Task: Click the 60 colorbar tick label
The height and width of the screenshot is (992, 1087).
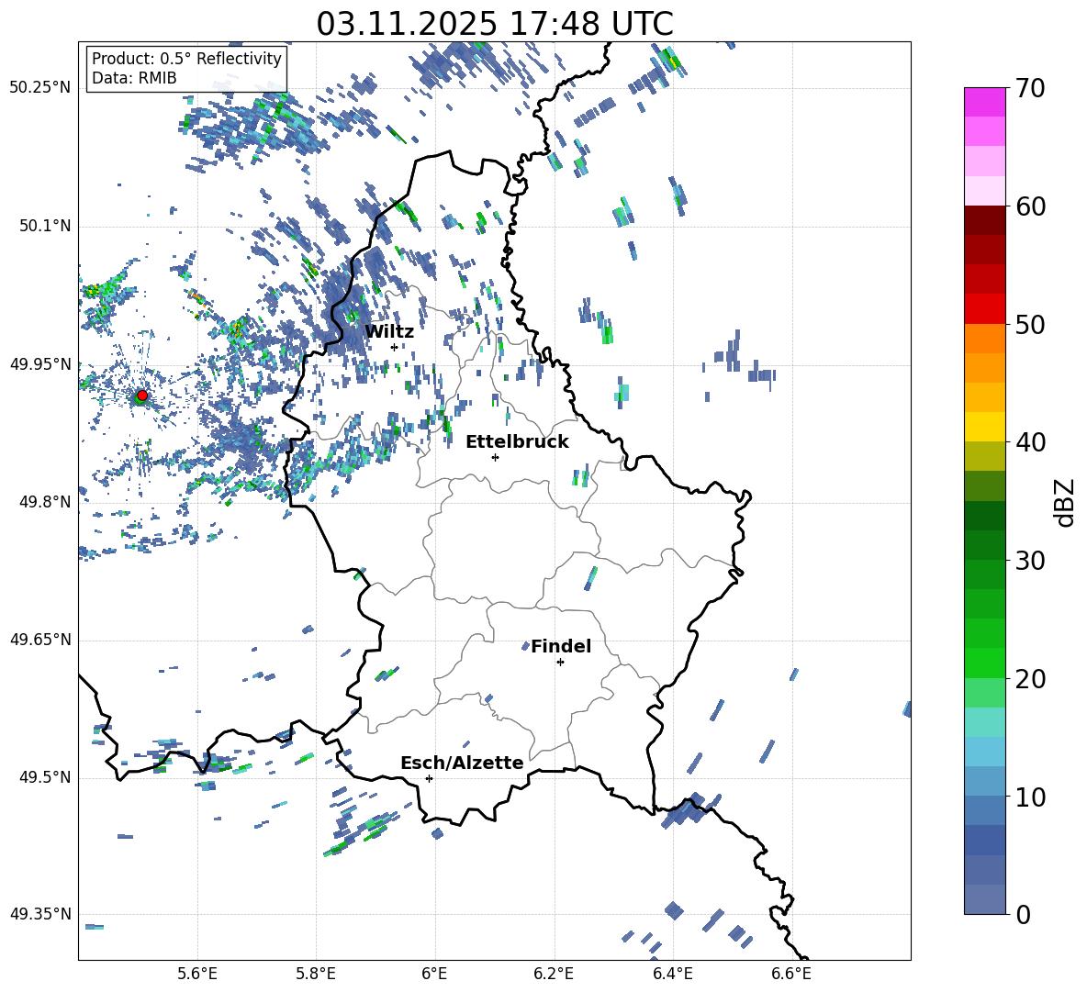Action: click(x=1030, y=206)
